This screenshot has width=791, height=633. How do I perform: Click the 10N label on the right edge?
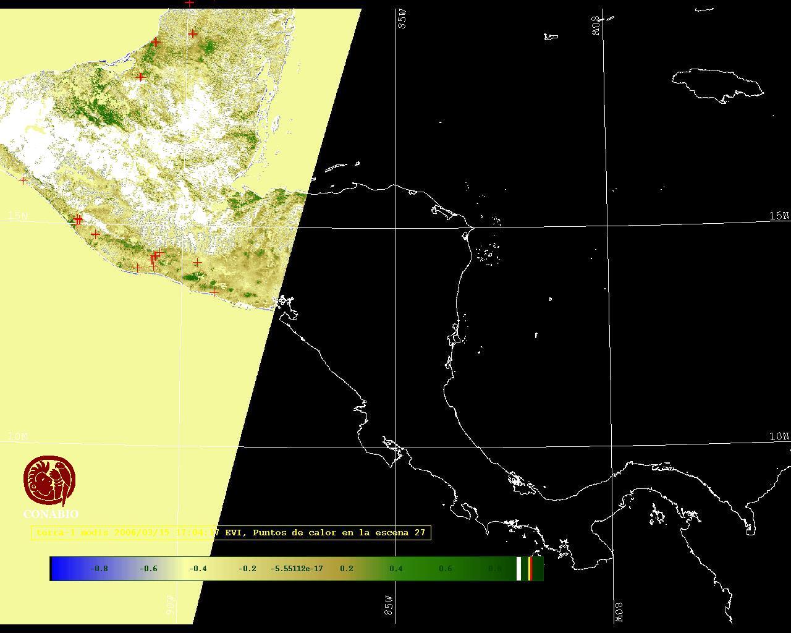779,436
